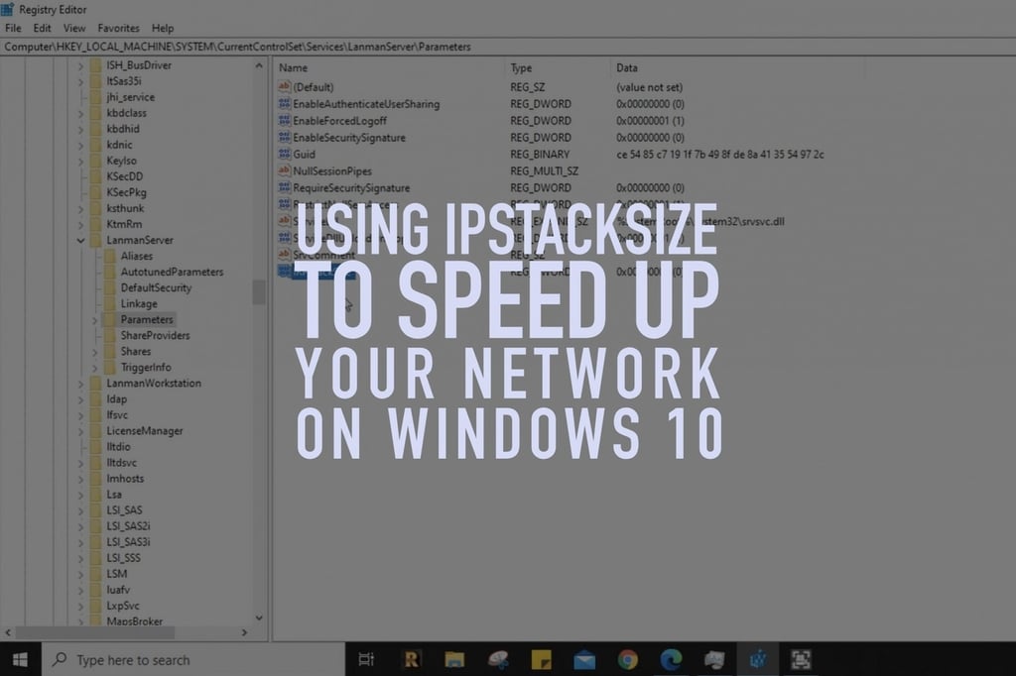Screen dimensions: 1016x676
Task: Click the DefaultSecurity folder icon
Action: point(110,287)
